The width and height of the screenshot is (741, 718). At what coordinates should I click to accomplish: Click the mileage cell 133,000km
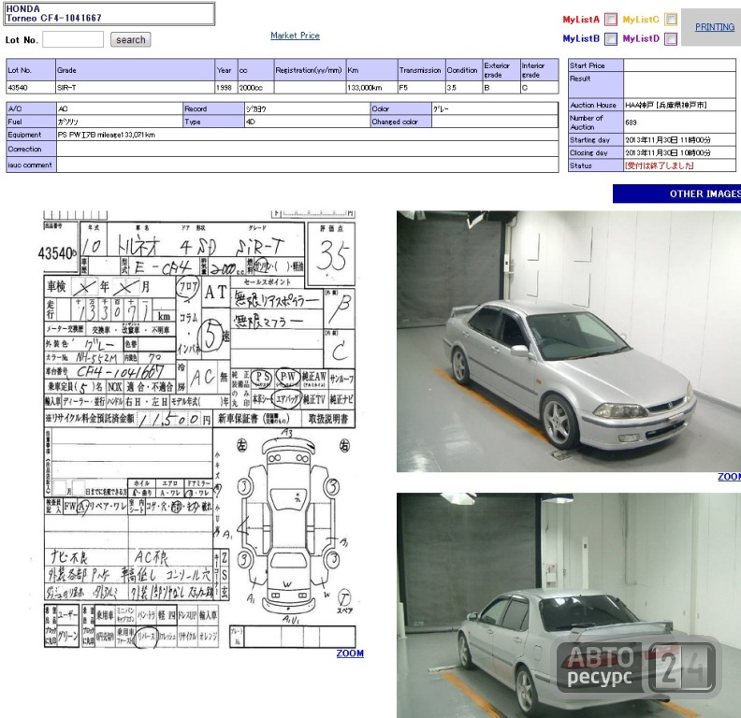pos(371,87)
